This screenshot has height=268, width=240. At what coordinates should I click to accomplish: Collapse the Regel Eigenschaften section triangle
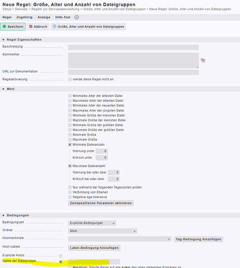tap(3, 40)
